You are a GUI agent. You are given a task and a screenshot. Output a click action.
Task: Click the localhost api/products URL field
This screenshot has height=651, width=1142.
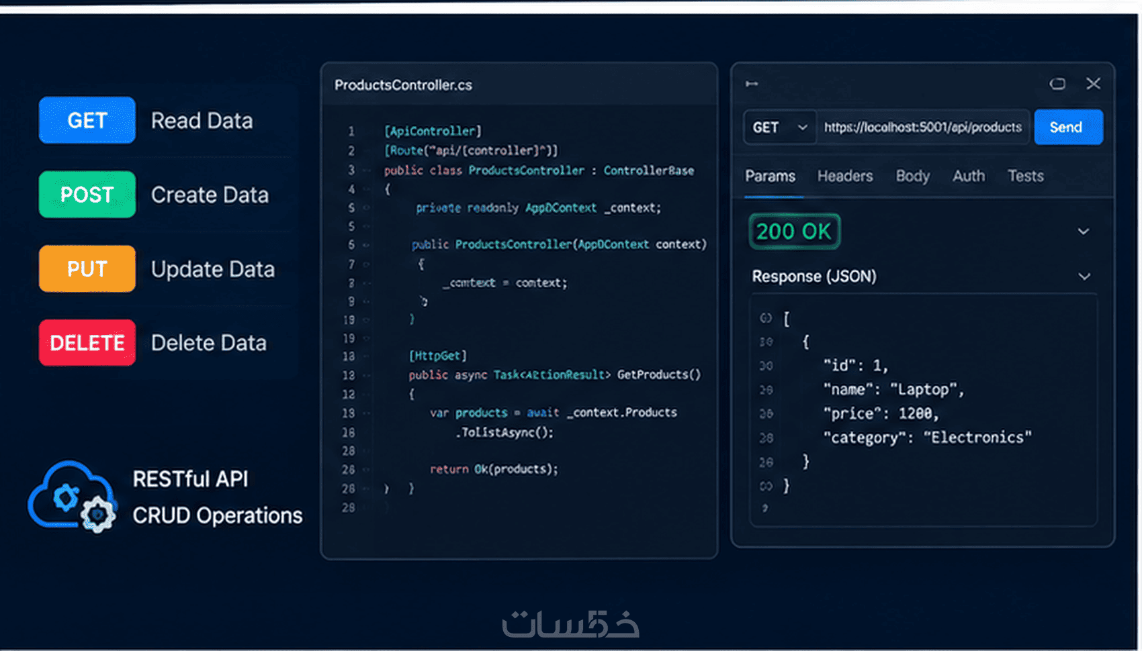(x=923, y=128)
